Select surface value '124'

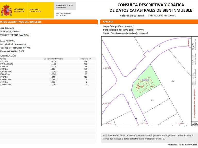click(x=86, y=61)
